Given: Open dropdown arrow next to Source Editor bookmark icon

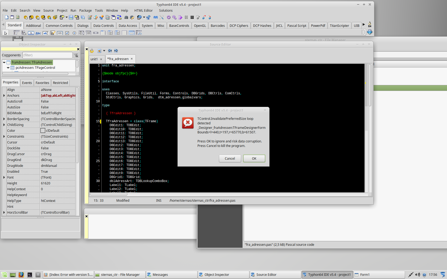Looking at the screenshot, I should (x=104, y=51).
